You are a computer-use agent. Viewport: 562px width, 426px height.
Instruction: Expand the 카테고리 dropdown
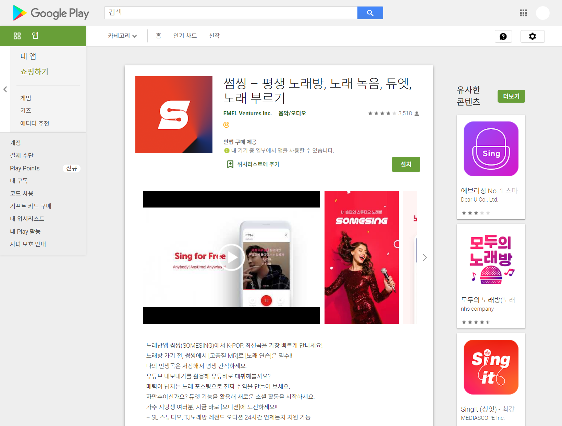coord(122,36)
